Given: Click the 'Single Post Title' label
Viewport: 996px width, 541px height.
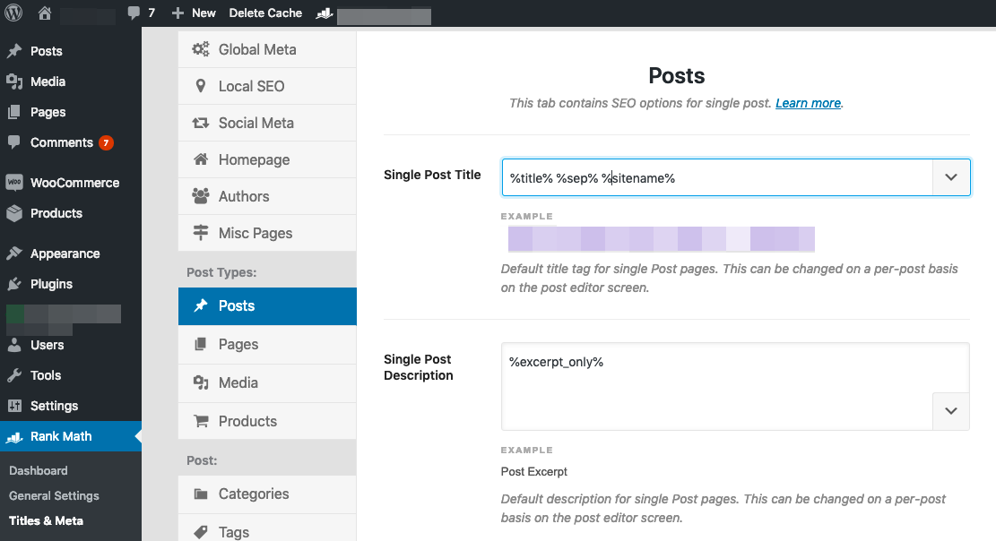Looking at the screenshot, I should [432, 175].
